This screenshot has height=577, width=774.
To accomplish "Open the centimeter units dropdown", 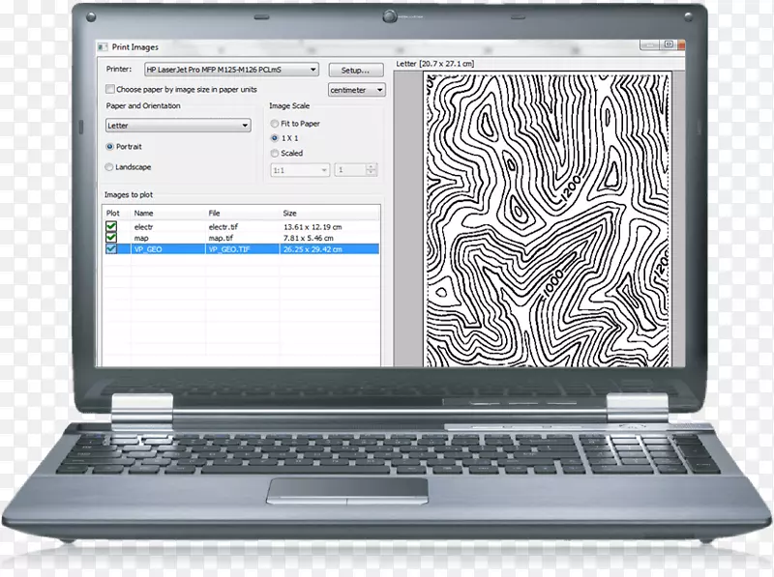I will point(356,90).
